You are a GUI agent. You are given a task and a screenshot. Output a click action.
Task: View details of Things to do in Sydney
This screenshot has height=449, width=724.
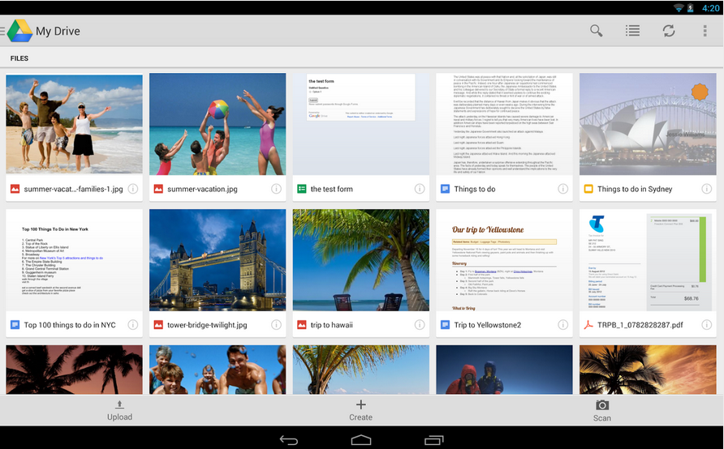click(706, 189)
